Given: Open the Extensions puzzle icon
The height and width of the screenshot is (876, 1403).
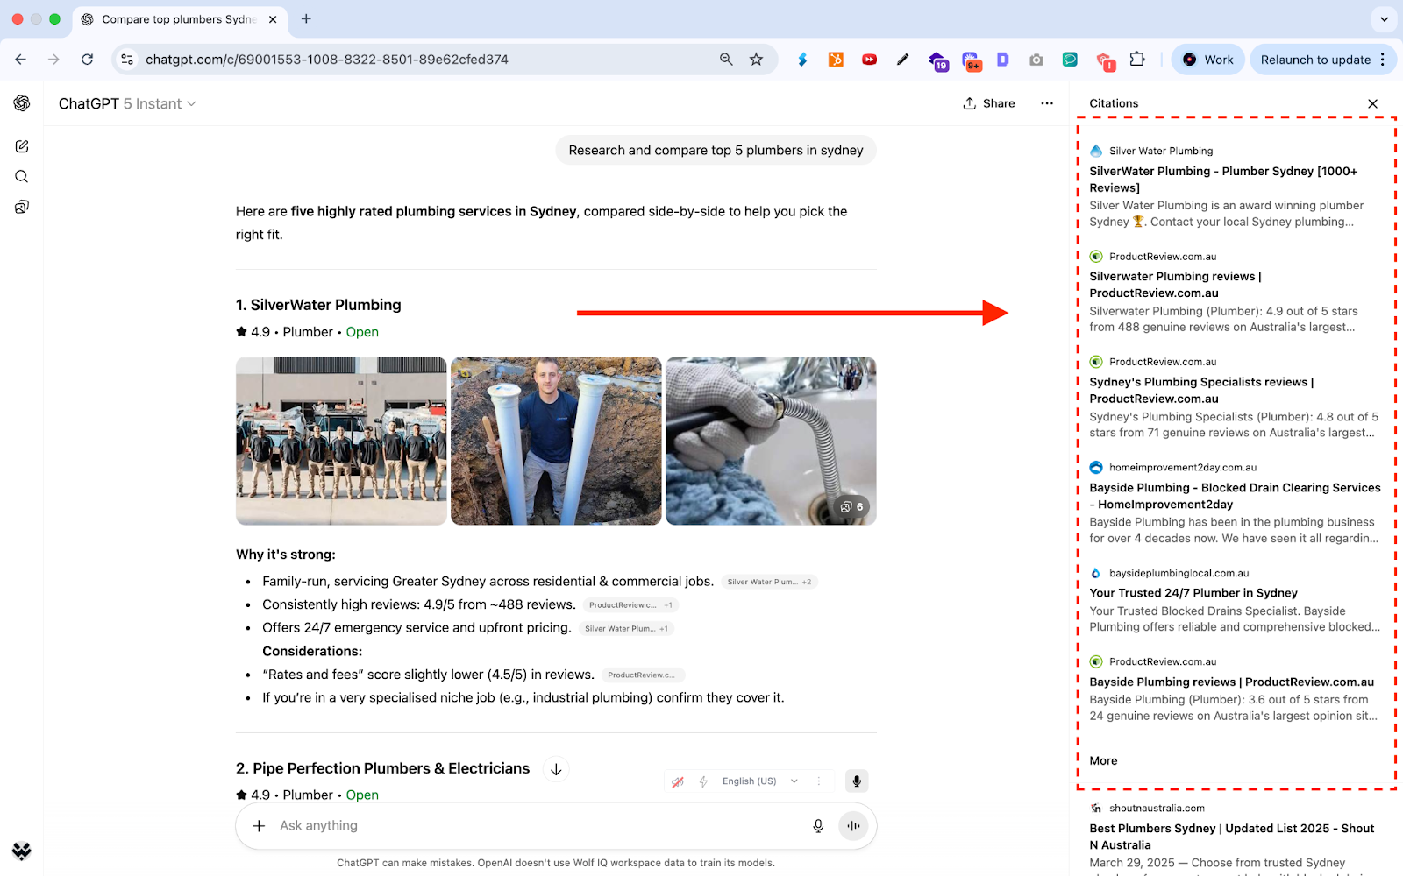Looking at the screenshot, I should point(1137,60).
